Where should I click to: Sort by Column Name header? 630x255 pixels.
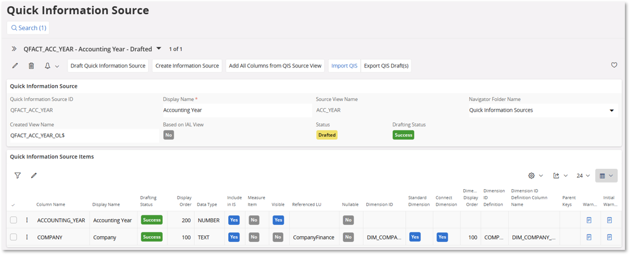[x=52, y=205]
